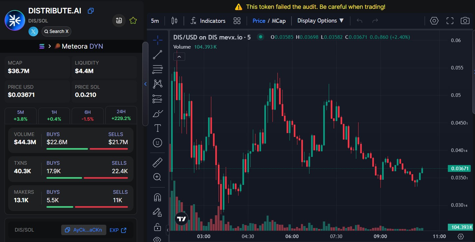Viewport: 475px width, 242px height.
Task: Open the emoji icons tool
Action: point(158,143)
